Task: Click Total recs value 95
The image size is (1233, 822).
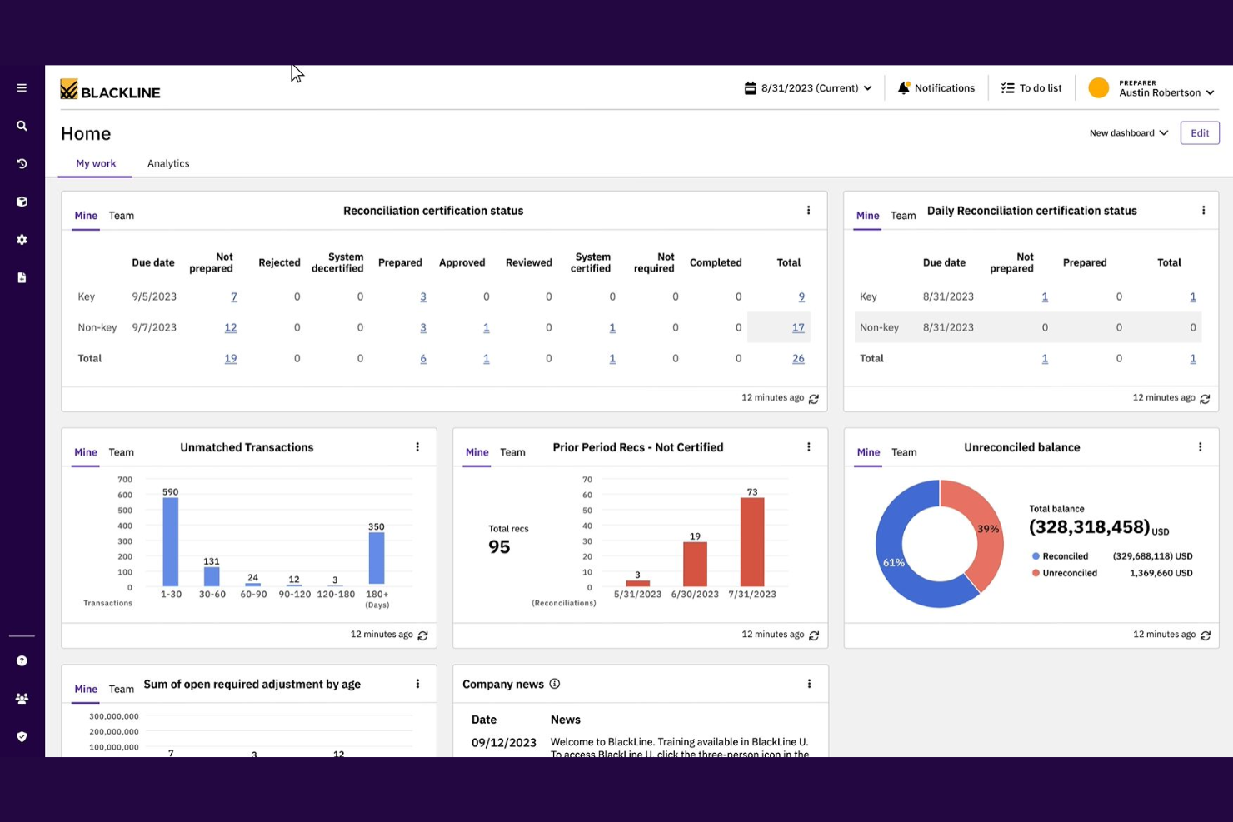Action: pyautogui.click(x=499, y=547)
